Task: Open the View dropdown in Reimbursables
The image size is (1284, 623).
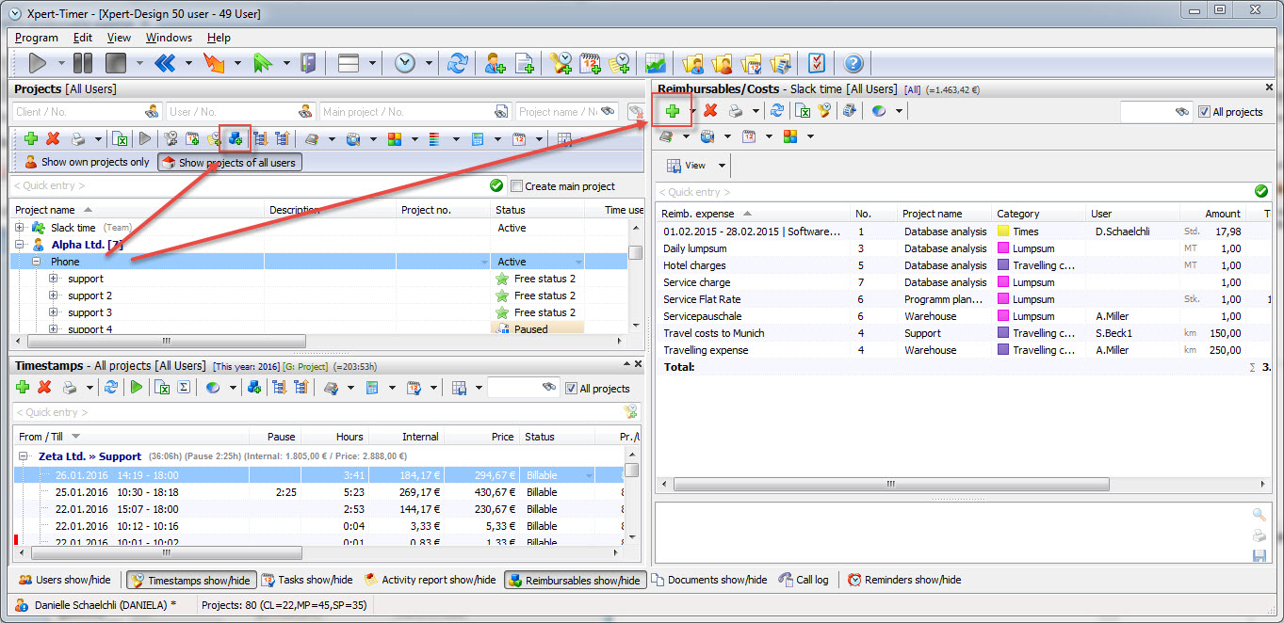Action: (x=722, y=166)
